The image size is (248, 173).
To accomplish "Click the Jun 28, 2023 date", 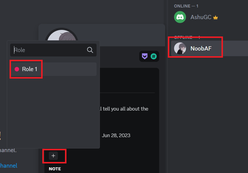I will (116, 135).
